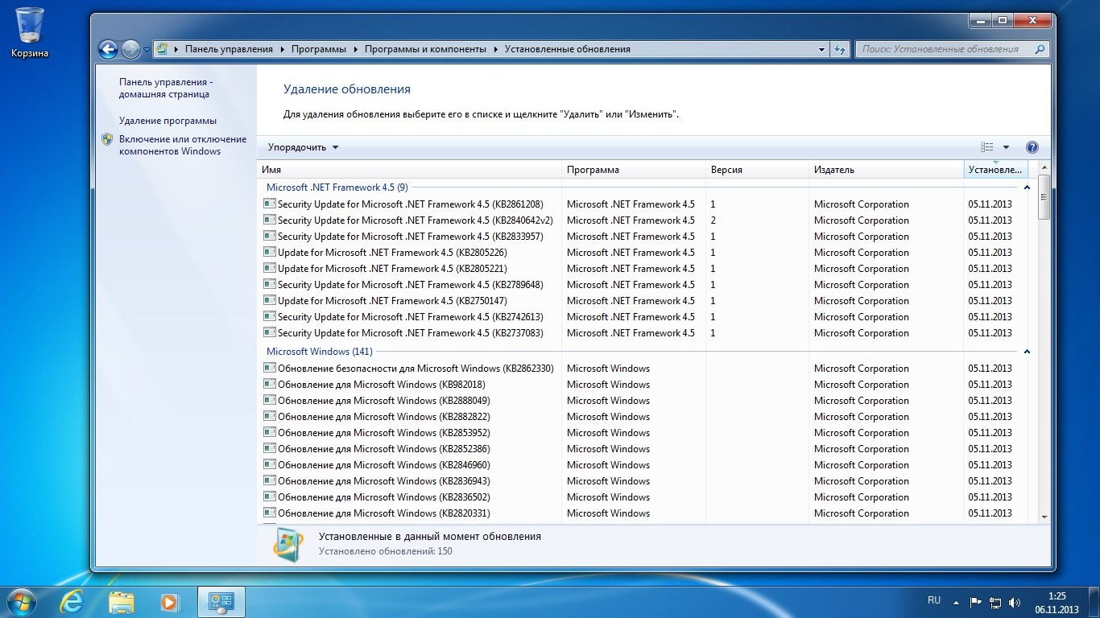Image resolution: width=1100 pixels, height=618 pixels.
Task: Sort by 'Издатель' column header
Action: (x=886, y=170)
